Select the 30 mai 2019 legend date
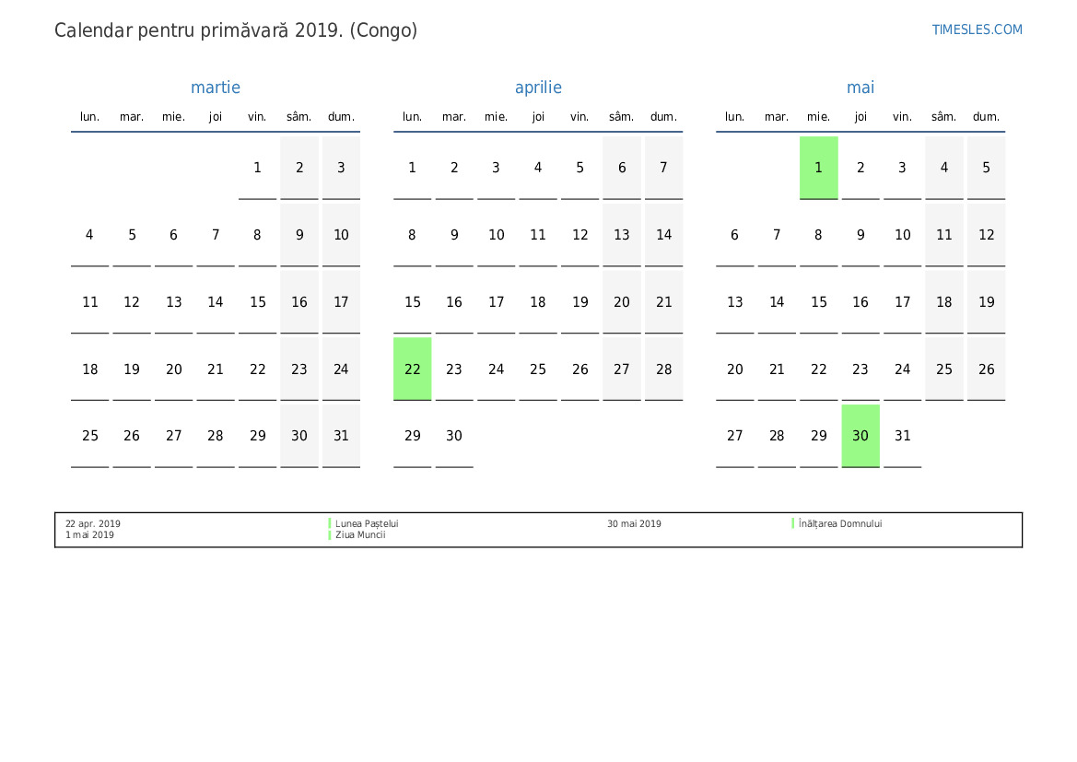 pos(634,523)
